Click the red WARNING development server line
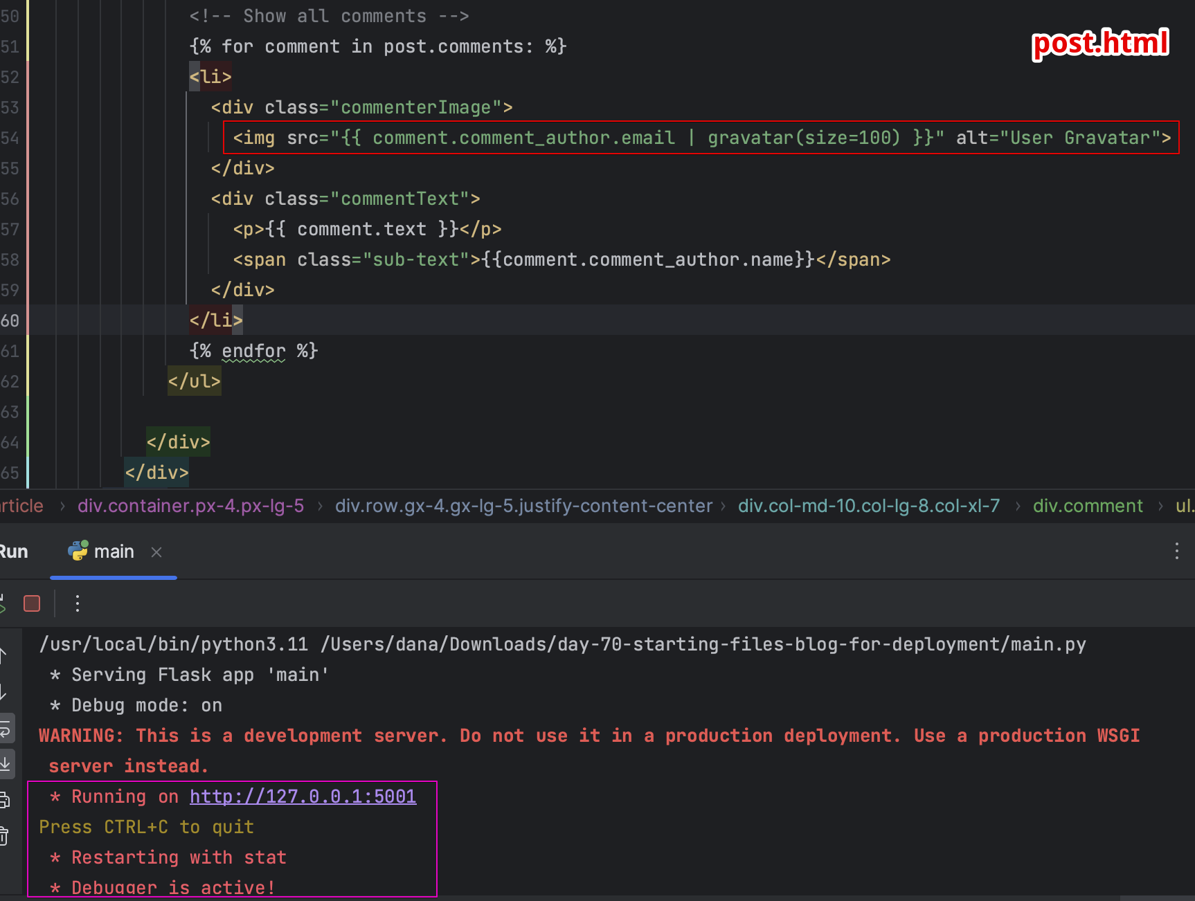This screenshot has width=1195, height=901. (589, 736)
